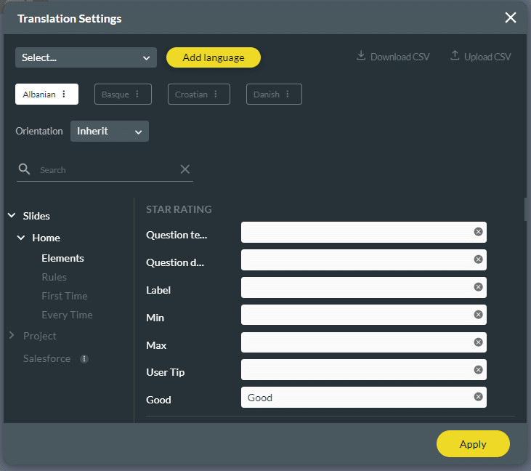Clear the Label translation field

click(x=478, y=287)
